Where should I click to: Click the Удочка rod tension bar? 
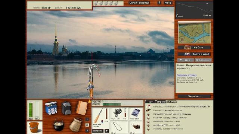coord(123,101)
